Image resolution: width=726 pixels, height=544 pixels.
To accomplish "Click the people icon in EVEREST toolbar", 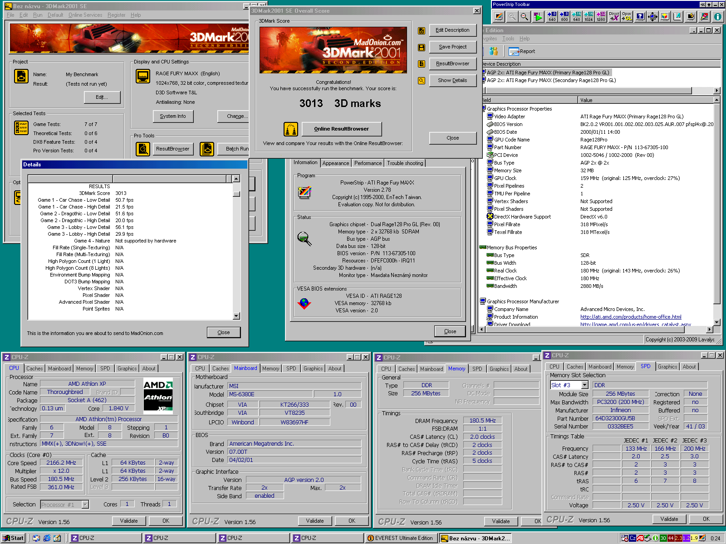I will point(494,51).
